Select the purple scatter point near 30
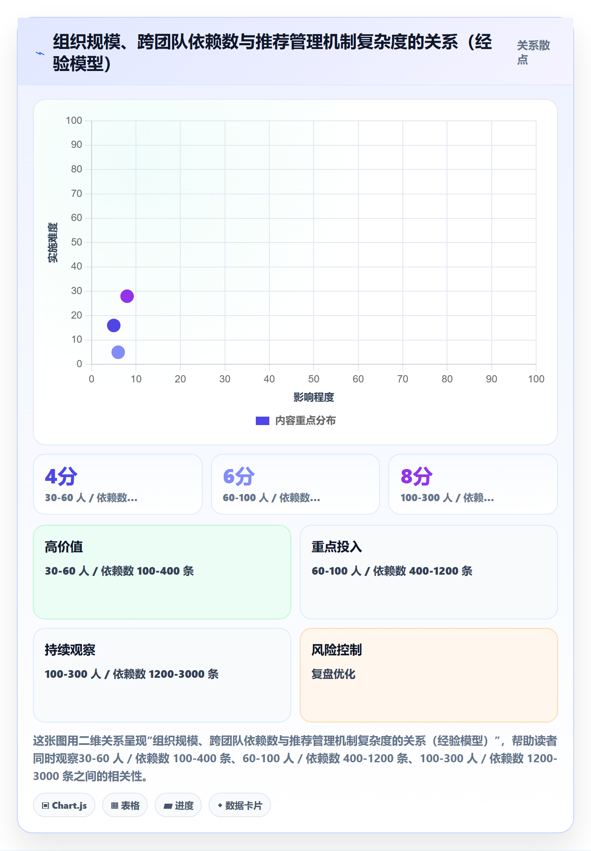The height and width of the screenshot is (851, 591). 127,296
